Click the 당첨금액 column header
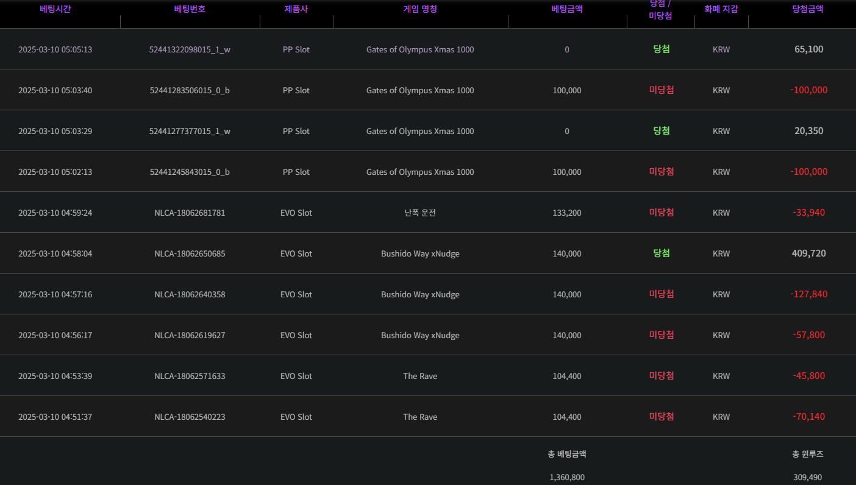Screen dimensions: 856x485 (808, 9)
